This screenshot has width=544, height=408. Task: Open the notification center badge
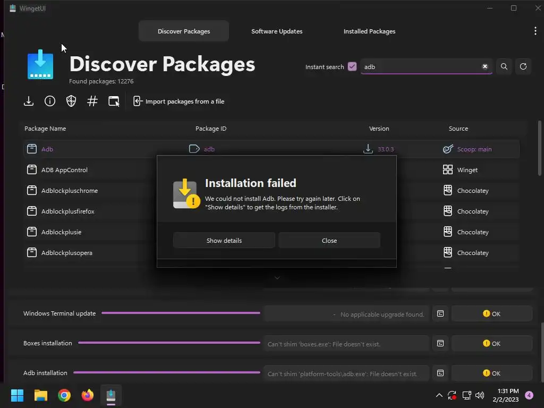[x=529, y=395]
